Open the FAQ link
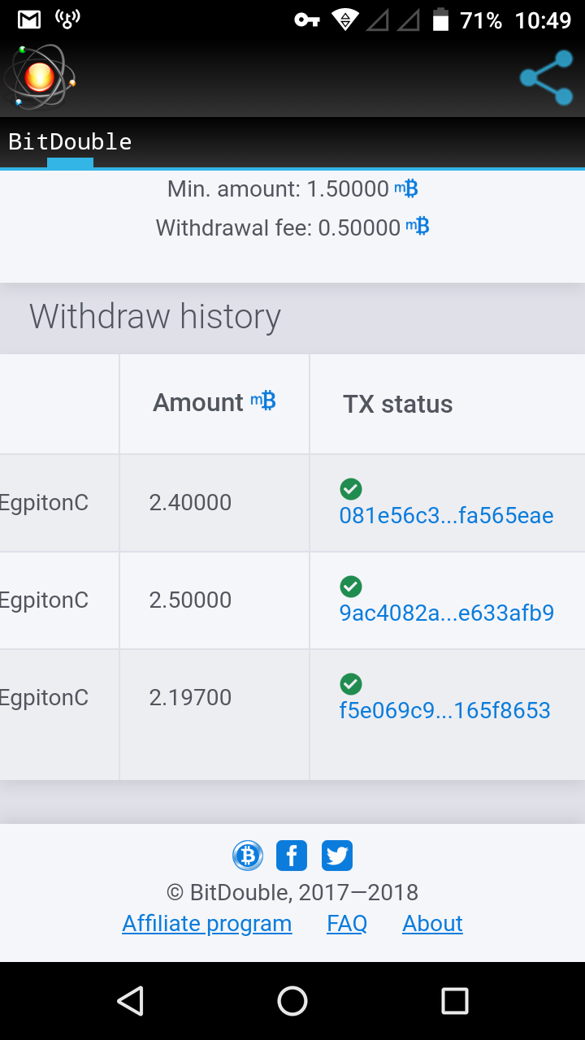 pos(347,924)
